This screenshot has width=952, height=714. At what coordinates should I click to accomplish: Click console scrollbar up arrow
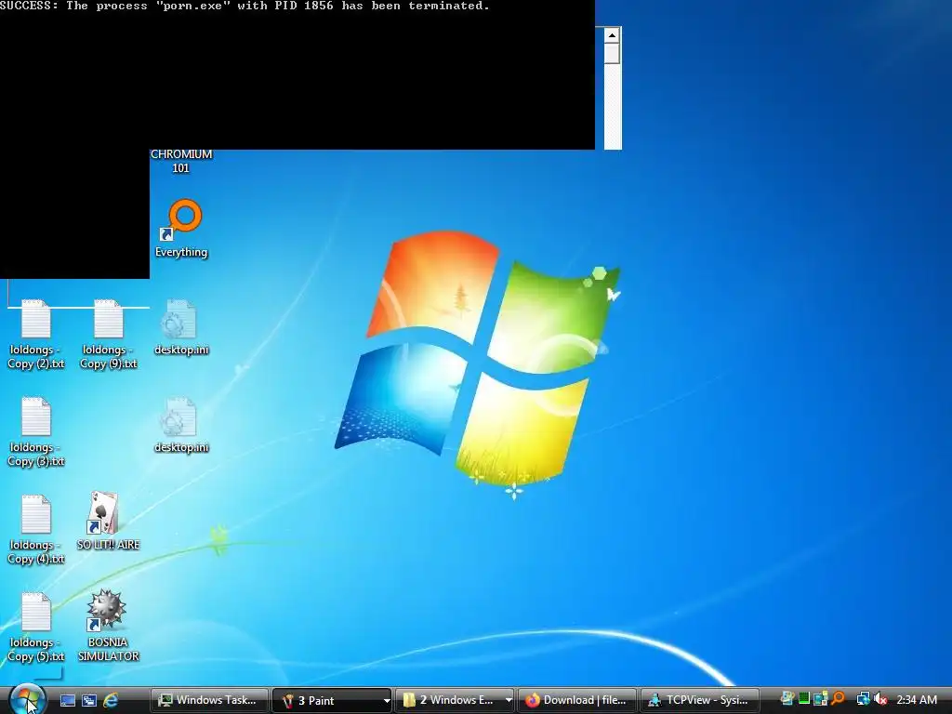[x=612, y=35]
